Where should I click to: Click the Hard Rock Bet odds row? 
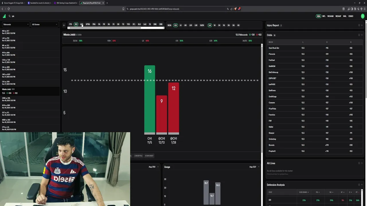pyautogui.click(x=315, y=48)
